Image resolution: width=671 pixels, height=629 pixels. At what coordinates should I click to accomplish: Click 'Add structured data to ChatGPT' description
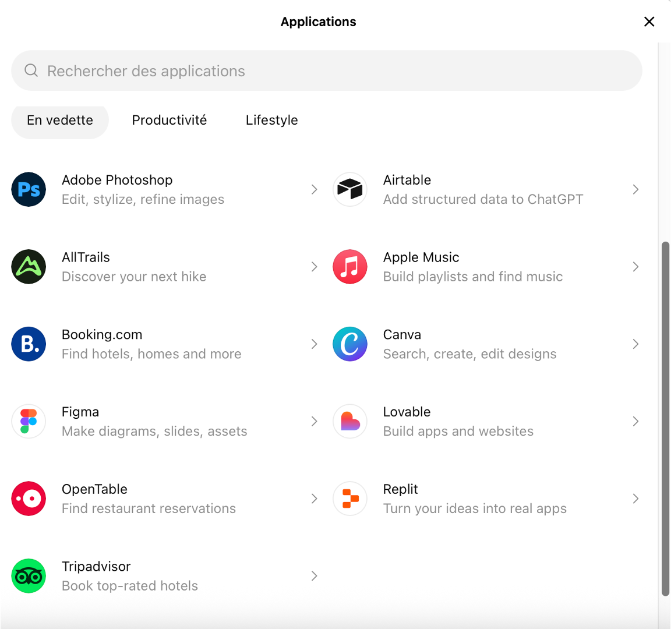(483, 199)
